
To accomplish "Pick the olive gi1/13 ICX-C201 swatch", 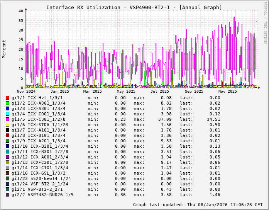I will [7, 162].
